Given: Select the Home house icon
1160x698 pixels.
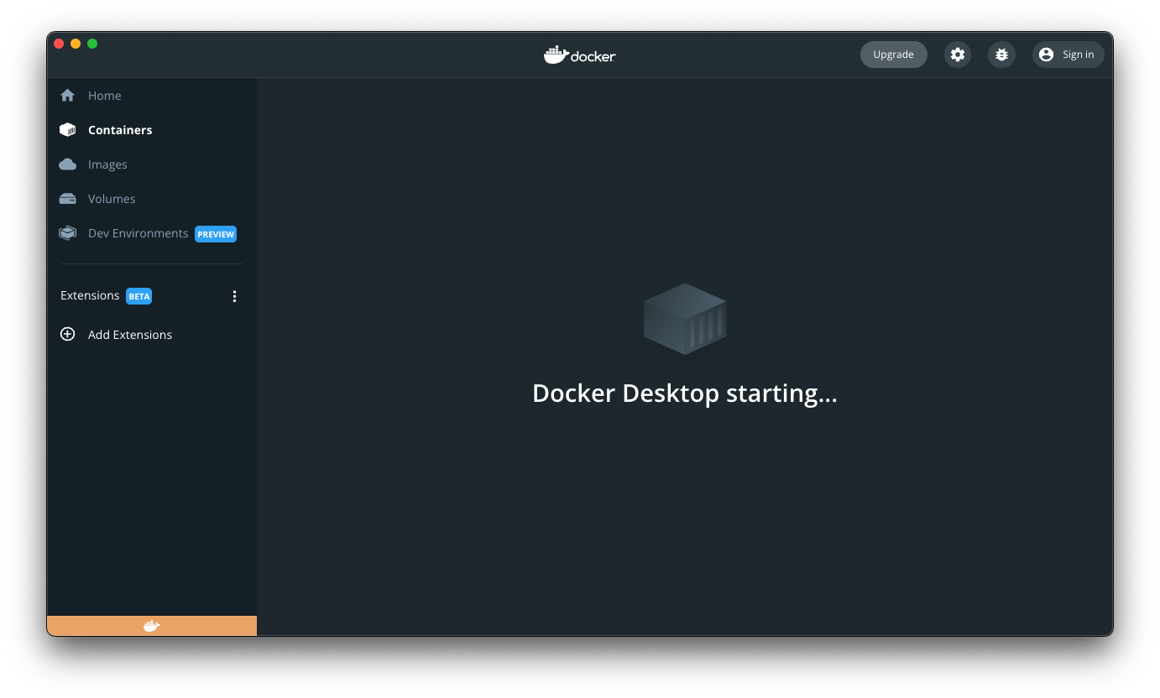Looking at the screenshot, I should click(67, 95).
